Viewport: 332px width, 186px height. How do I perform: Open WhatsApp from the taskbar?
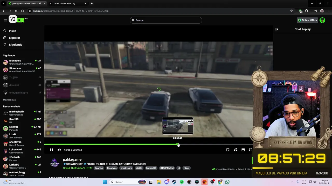pos(227,182)
